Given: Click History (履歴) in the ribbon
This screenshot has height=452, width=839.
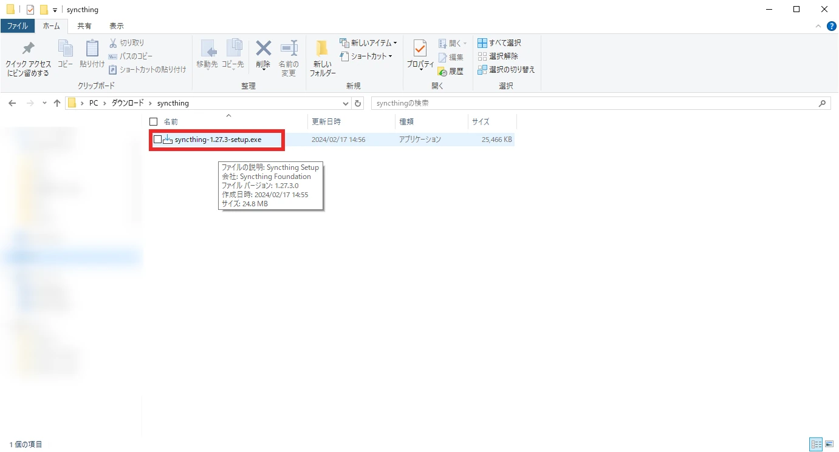Looking at the screenshot, I should pos(451,71).
